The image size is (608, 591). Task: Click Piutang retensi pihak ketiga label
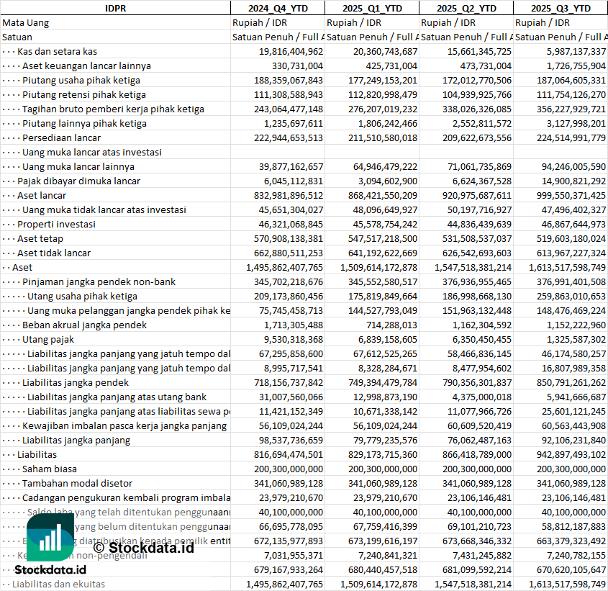pos(84,95)
